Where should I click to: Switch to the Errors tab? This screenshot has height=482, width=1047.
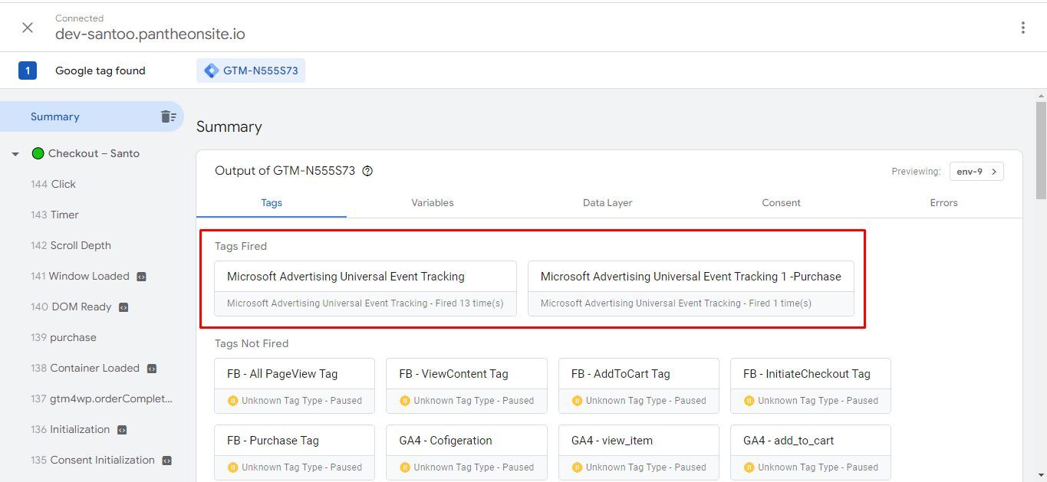[943, 203]
